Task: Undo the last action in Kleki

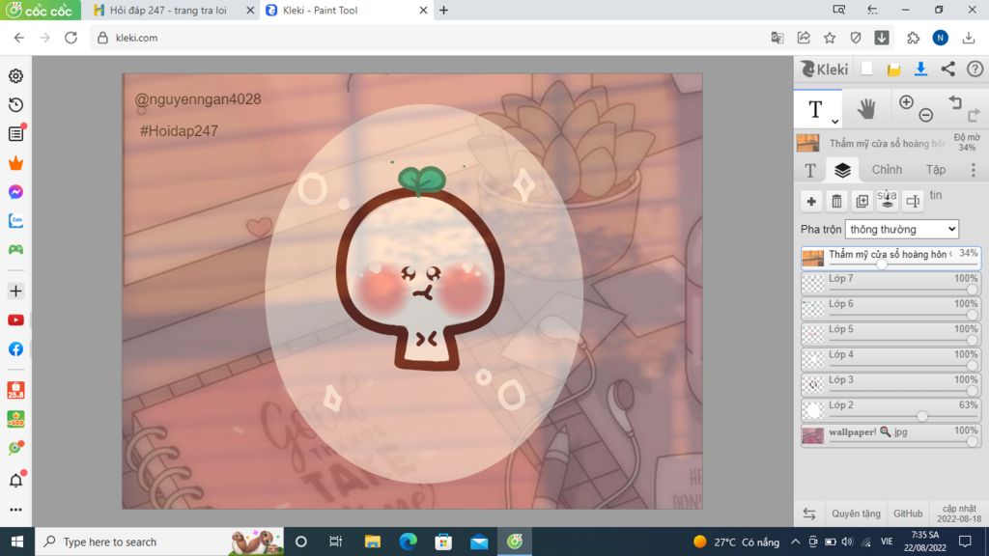Action: [955, 102]
